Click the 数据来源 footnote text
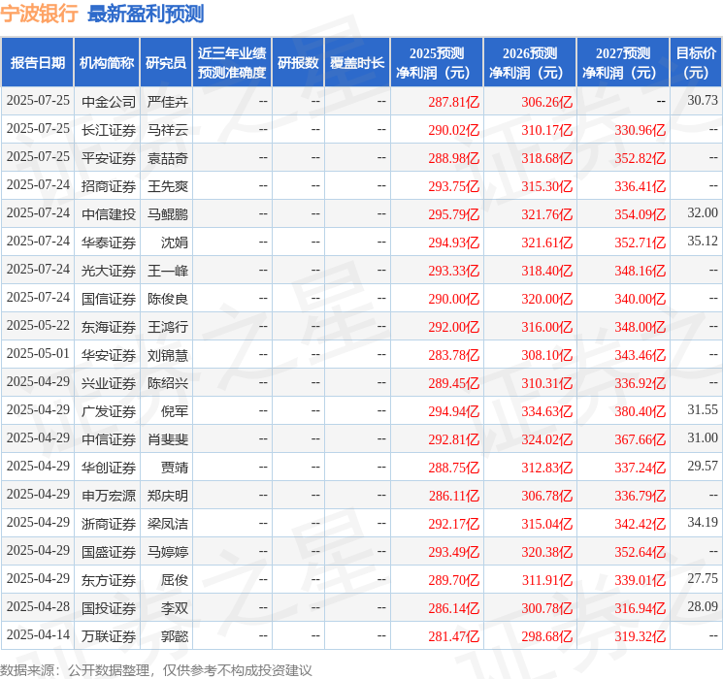The image size is (723, 679). point(156,669)
